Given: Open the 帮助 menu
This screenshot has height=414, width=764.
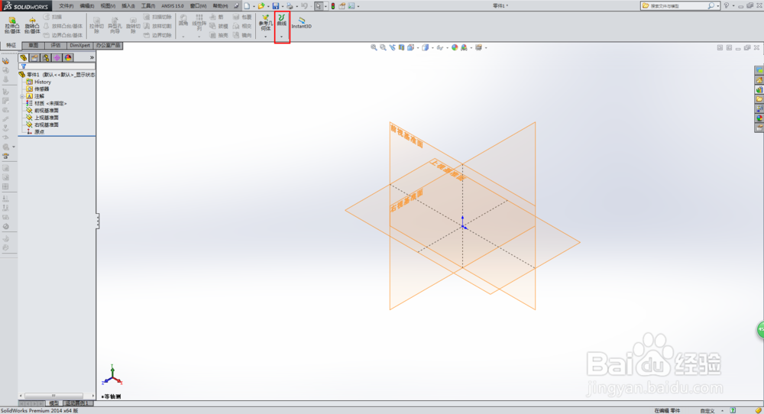Looking at the screenshot, I should coord(220,6).
